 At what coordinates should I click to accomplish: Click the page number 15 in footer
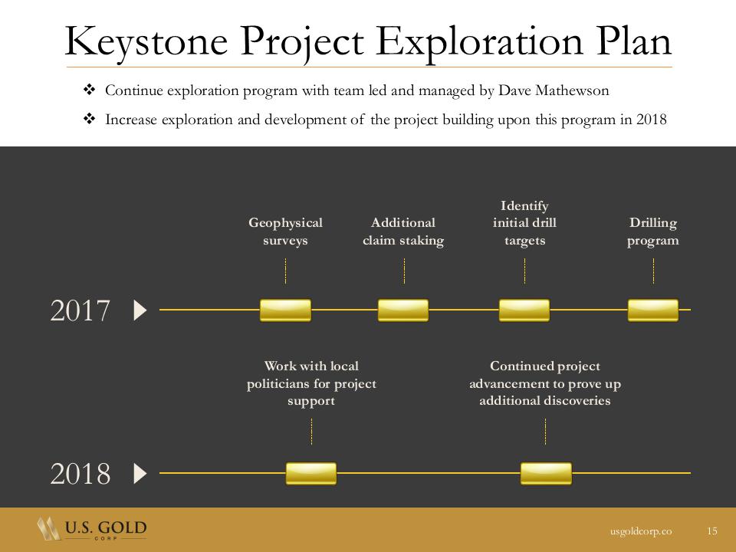tap(712, 531)
